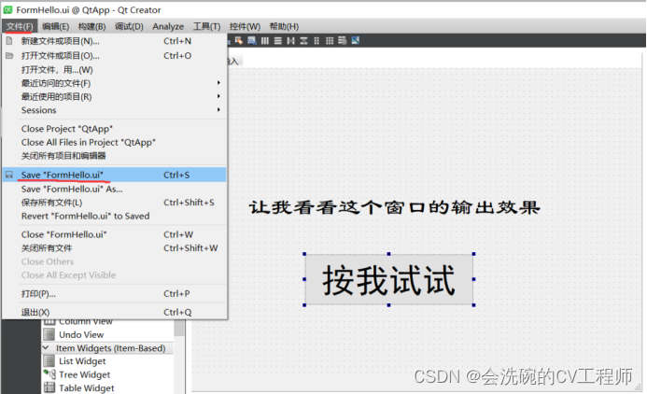Click the disk icon beside Save "FormHello.ui"
647x394 pixels.
9,175
